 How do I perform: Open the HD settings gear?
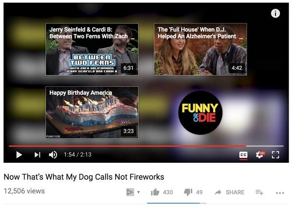pos(260,155)
